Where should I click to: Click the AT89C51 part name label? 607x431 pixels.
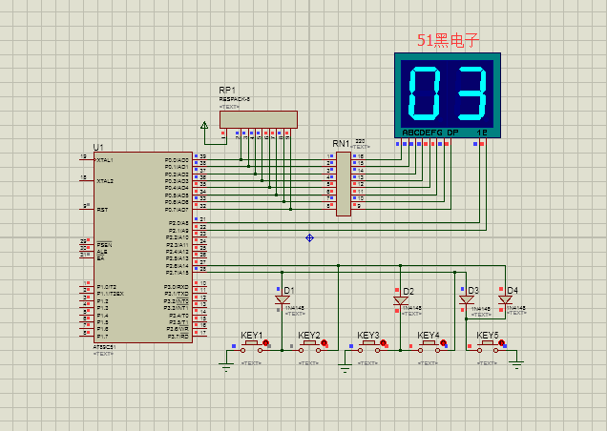click(105, 347)
